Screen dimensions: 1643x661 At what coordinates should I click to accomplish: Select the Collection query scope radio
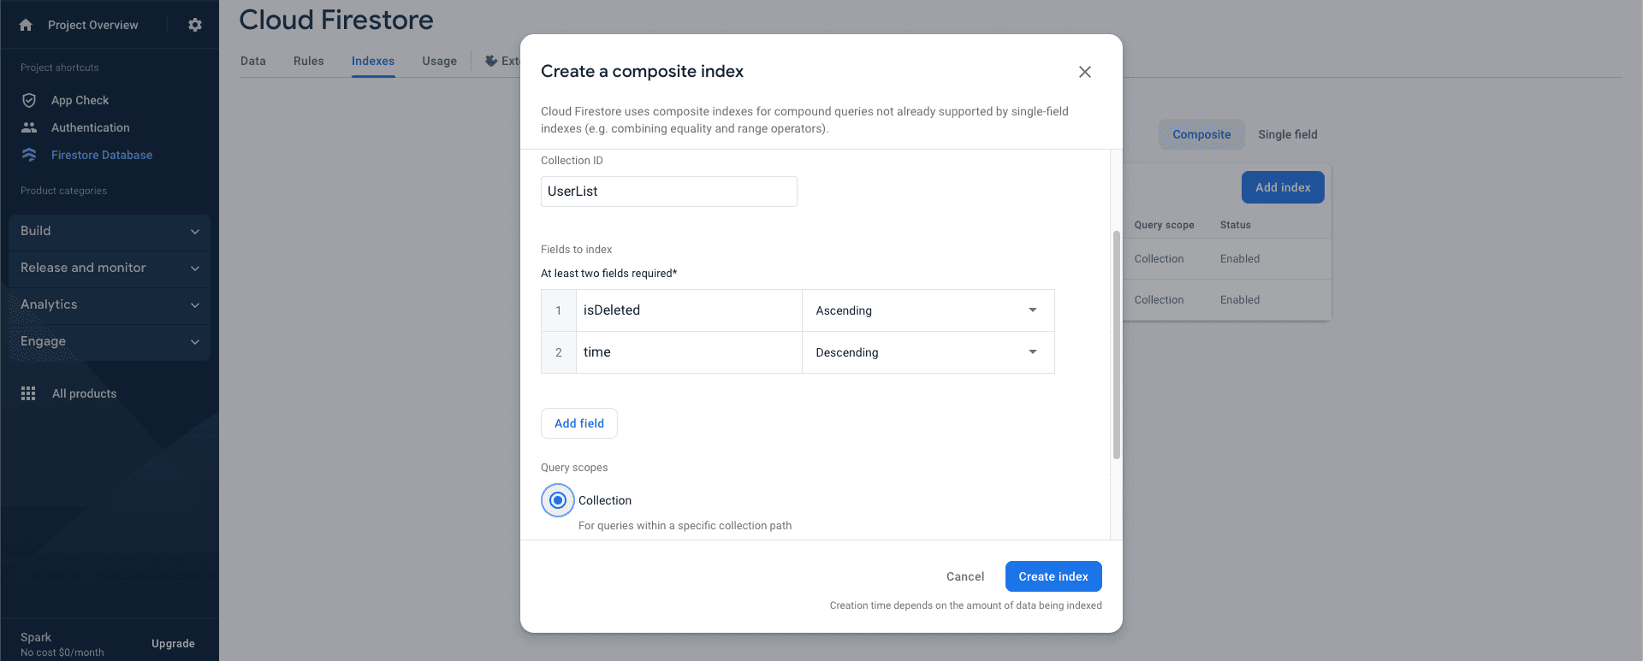558,500
